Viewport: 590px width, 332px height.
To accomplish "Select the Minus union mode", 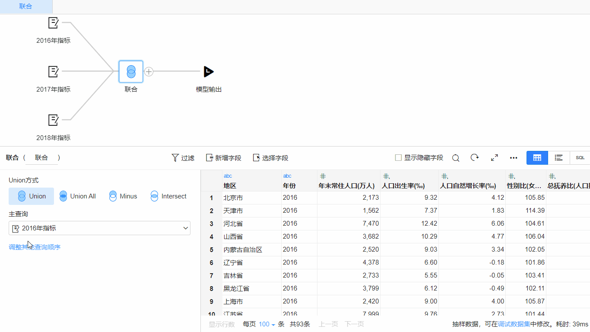I will pyautogui.click(x=123, y=196).
